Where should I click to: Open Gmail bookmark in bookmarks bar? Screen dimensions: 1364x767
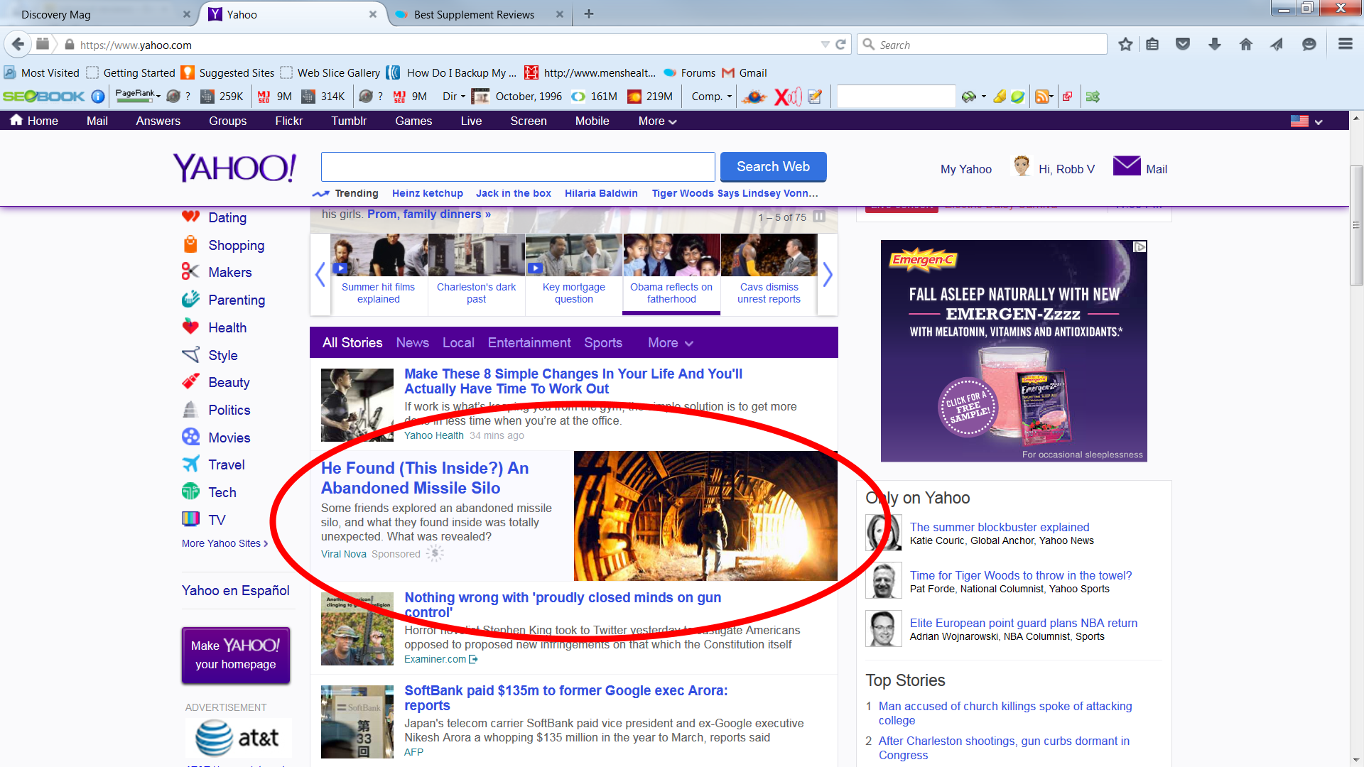pyautogui.click(x=745, y=72)
